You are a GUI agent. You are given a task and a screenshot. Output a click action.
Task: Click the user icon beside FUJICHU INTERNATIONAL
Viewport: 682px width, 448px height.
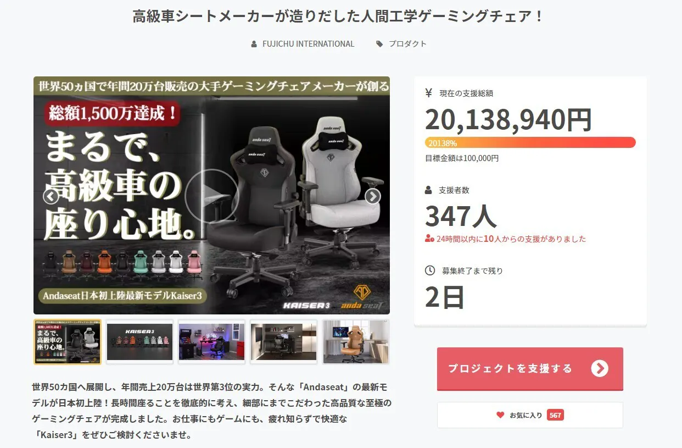254,44
